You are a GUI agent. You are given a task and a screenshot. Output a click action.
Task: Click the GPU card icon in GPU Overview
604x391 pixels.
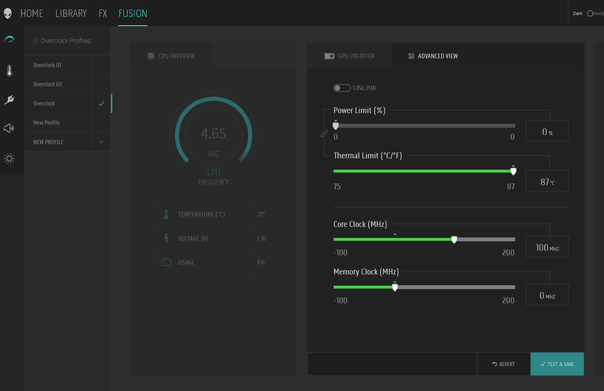[x=329, y=56]
